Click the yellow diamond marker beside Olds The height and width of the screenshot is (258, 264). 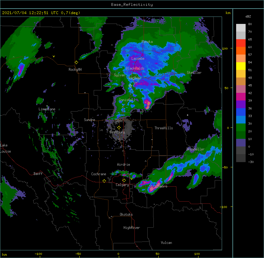[x=119, y=128]
